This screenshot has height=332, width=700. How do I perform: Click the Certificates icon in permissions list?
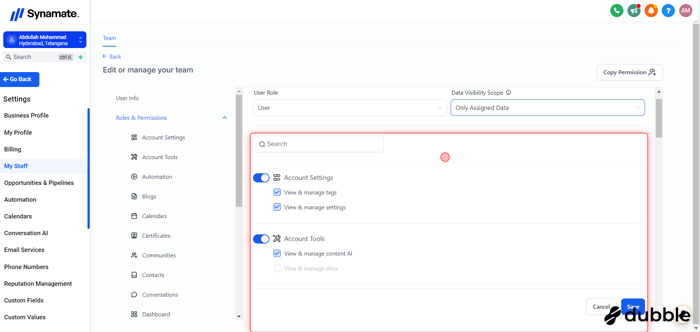click(134, 236)
